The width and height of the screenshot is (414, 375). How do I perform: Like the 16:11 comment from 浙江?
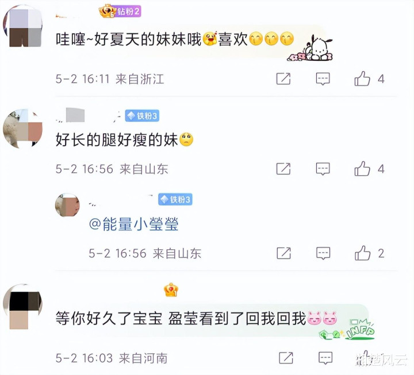362,79
